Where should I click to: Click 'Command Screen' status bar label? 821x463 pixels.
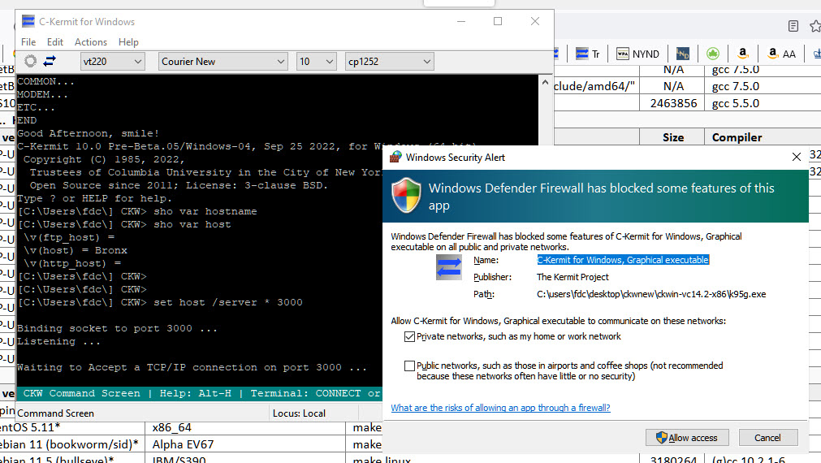point(55,413)
